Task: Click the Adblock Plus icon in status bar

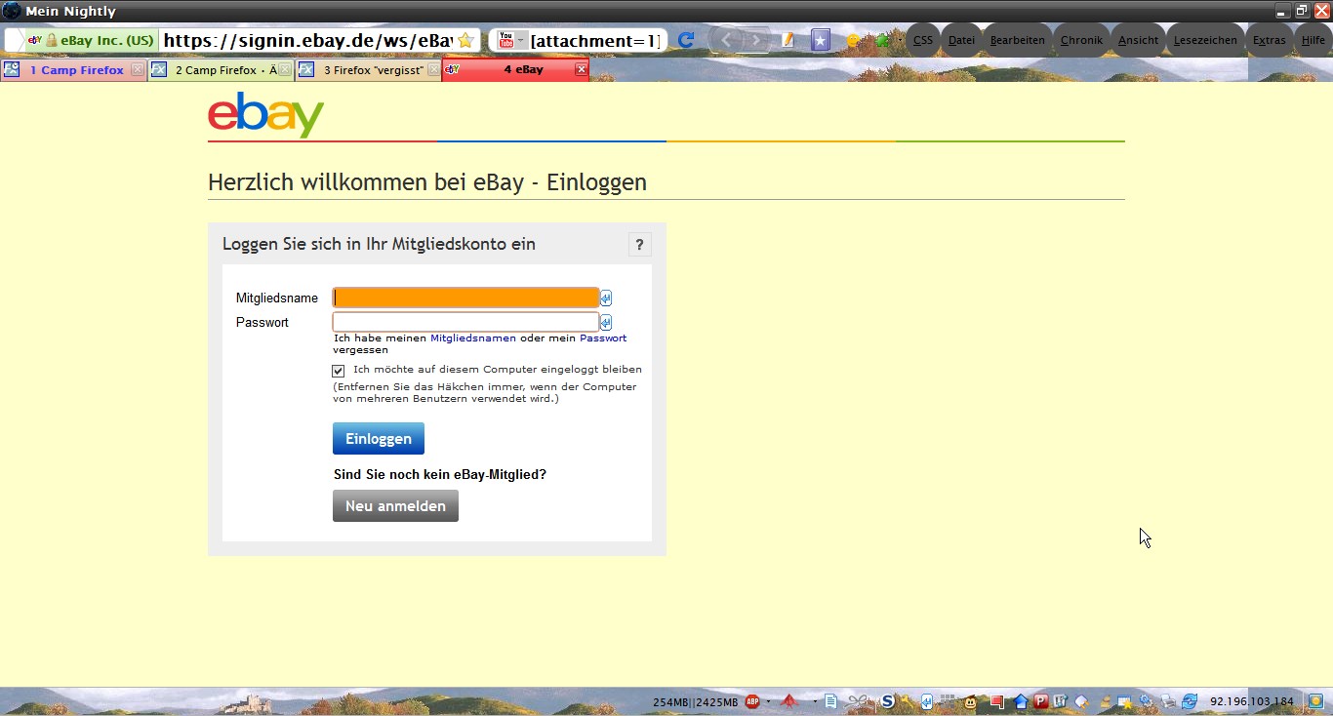Action: click(753, 701)
